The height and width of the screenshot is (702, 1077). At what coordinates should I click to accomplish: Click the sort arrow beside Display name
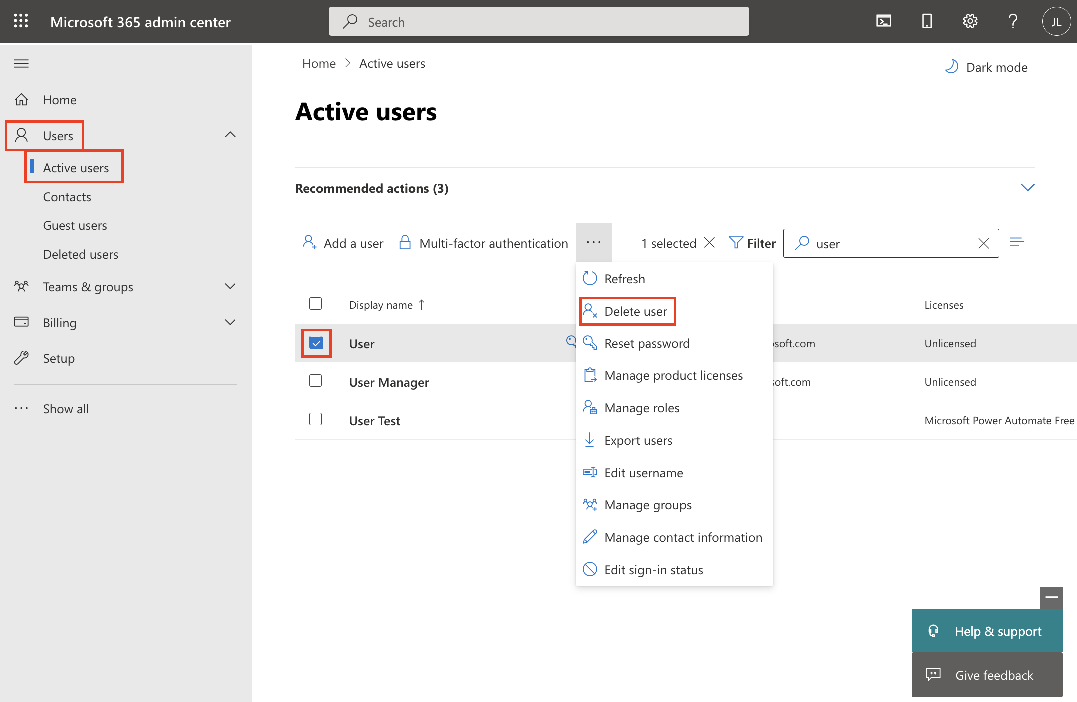(422, 305)
